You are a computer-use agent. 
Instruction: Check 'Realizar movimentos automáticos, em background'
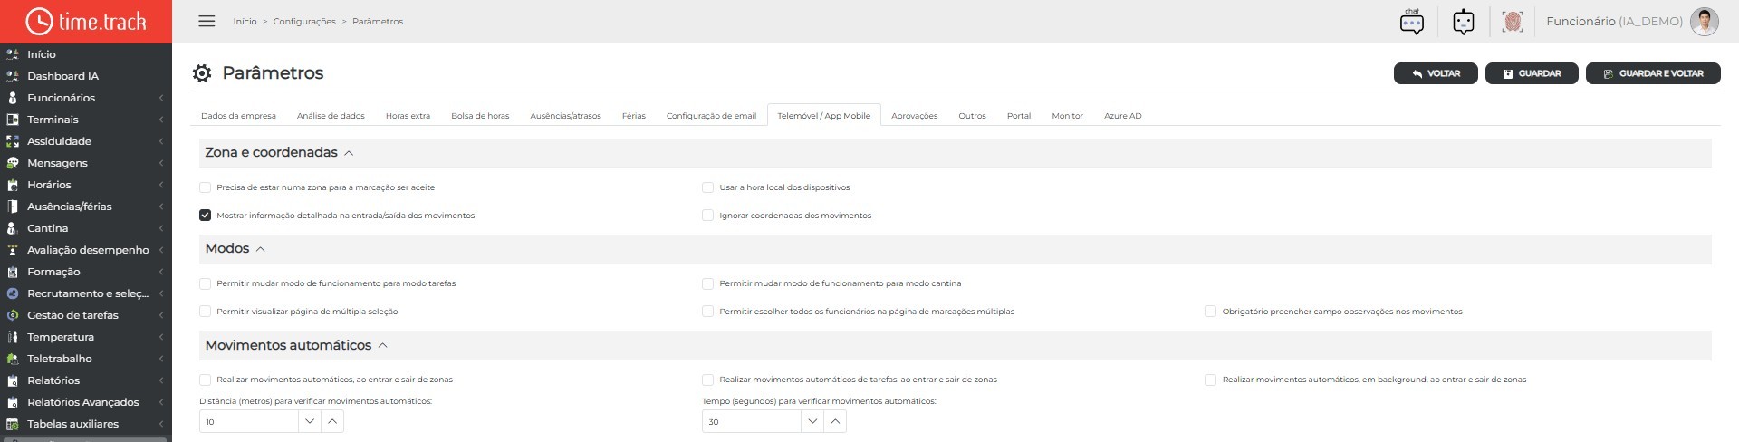coord(1210,380)
